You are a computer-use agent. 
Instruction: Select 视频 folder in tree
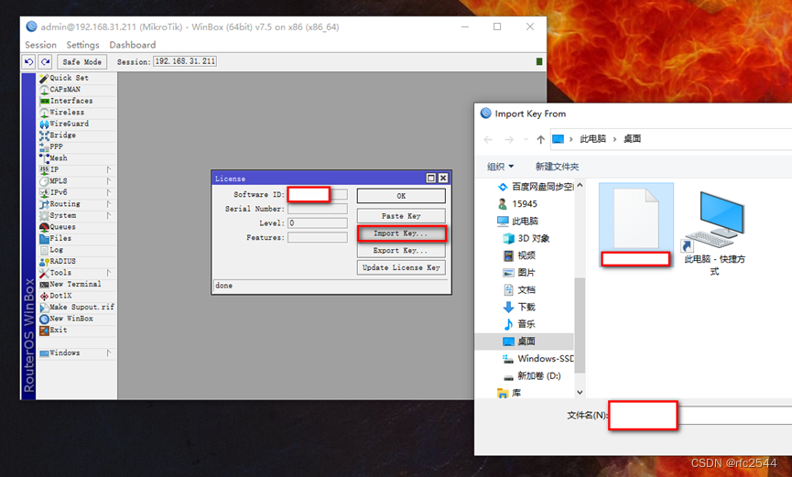coord(520,255)
